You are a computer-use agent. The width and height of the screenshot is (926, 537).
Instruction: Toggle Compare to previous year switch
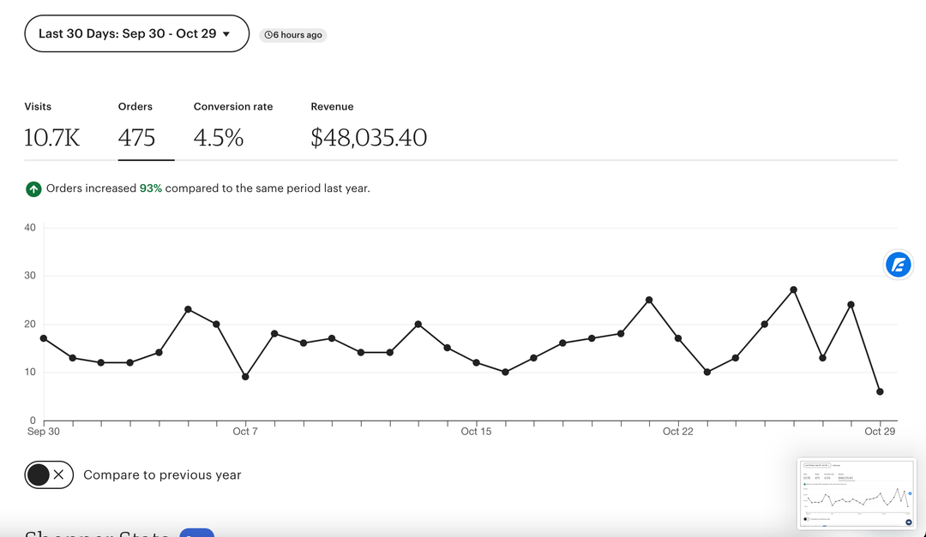[49, 474]
